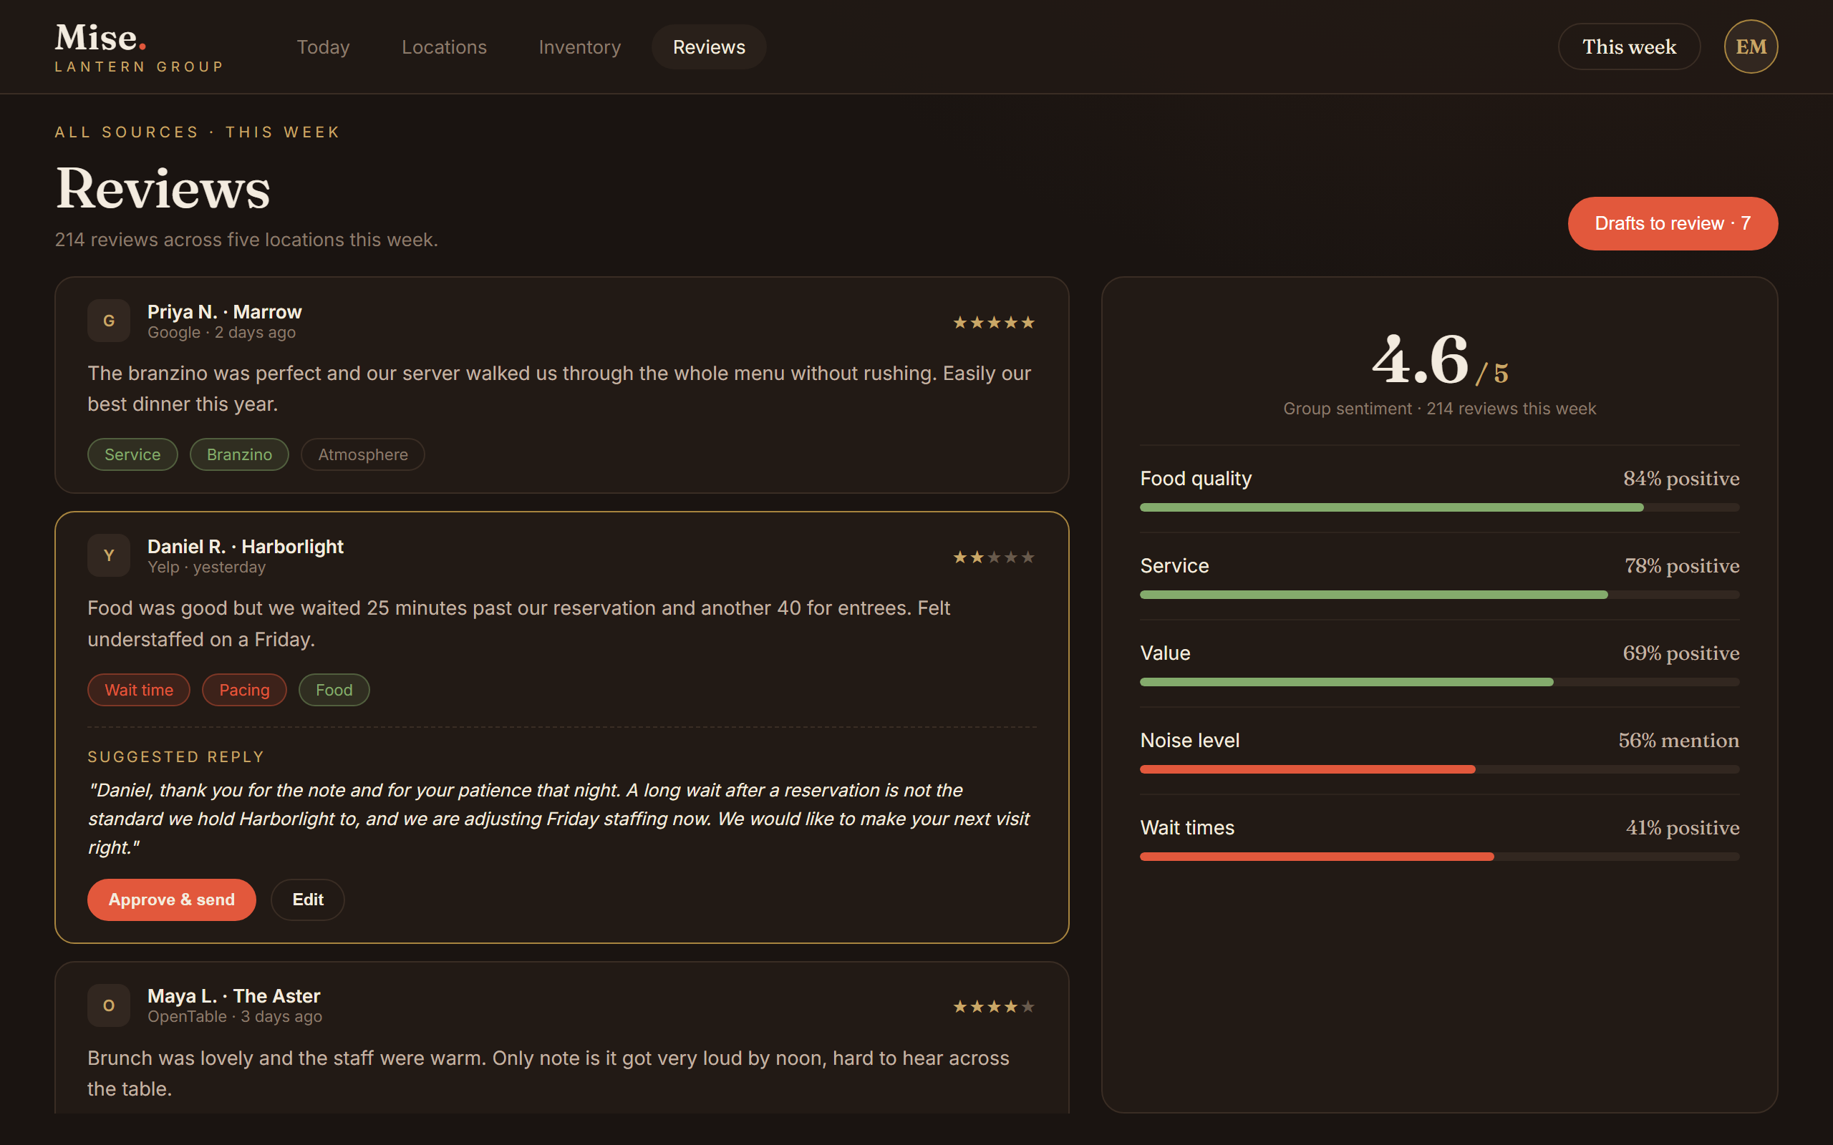Viewport: 1833px width, 1145px height.
Task: Click the Reviews page heading
Action: click(x=163, y=188)
